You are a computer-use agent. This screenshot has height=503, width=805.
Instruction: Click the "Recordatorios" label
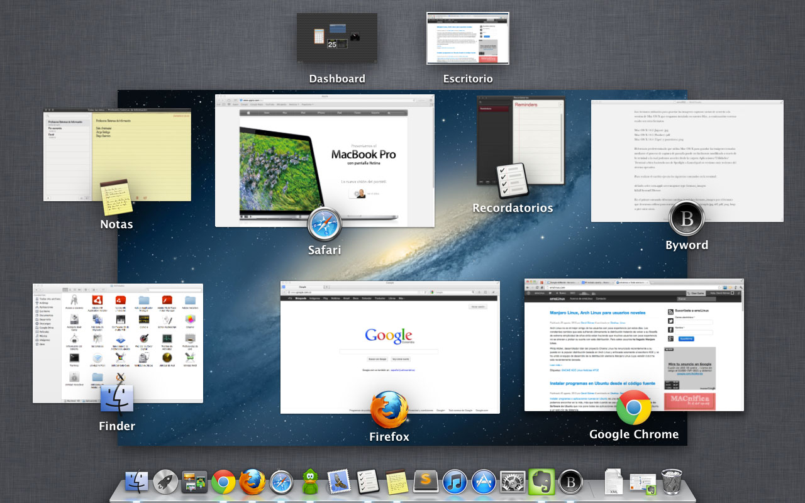pyautogui.click(x=513, y=207)
